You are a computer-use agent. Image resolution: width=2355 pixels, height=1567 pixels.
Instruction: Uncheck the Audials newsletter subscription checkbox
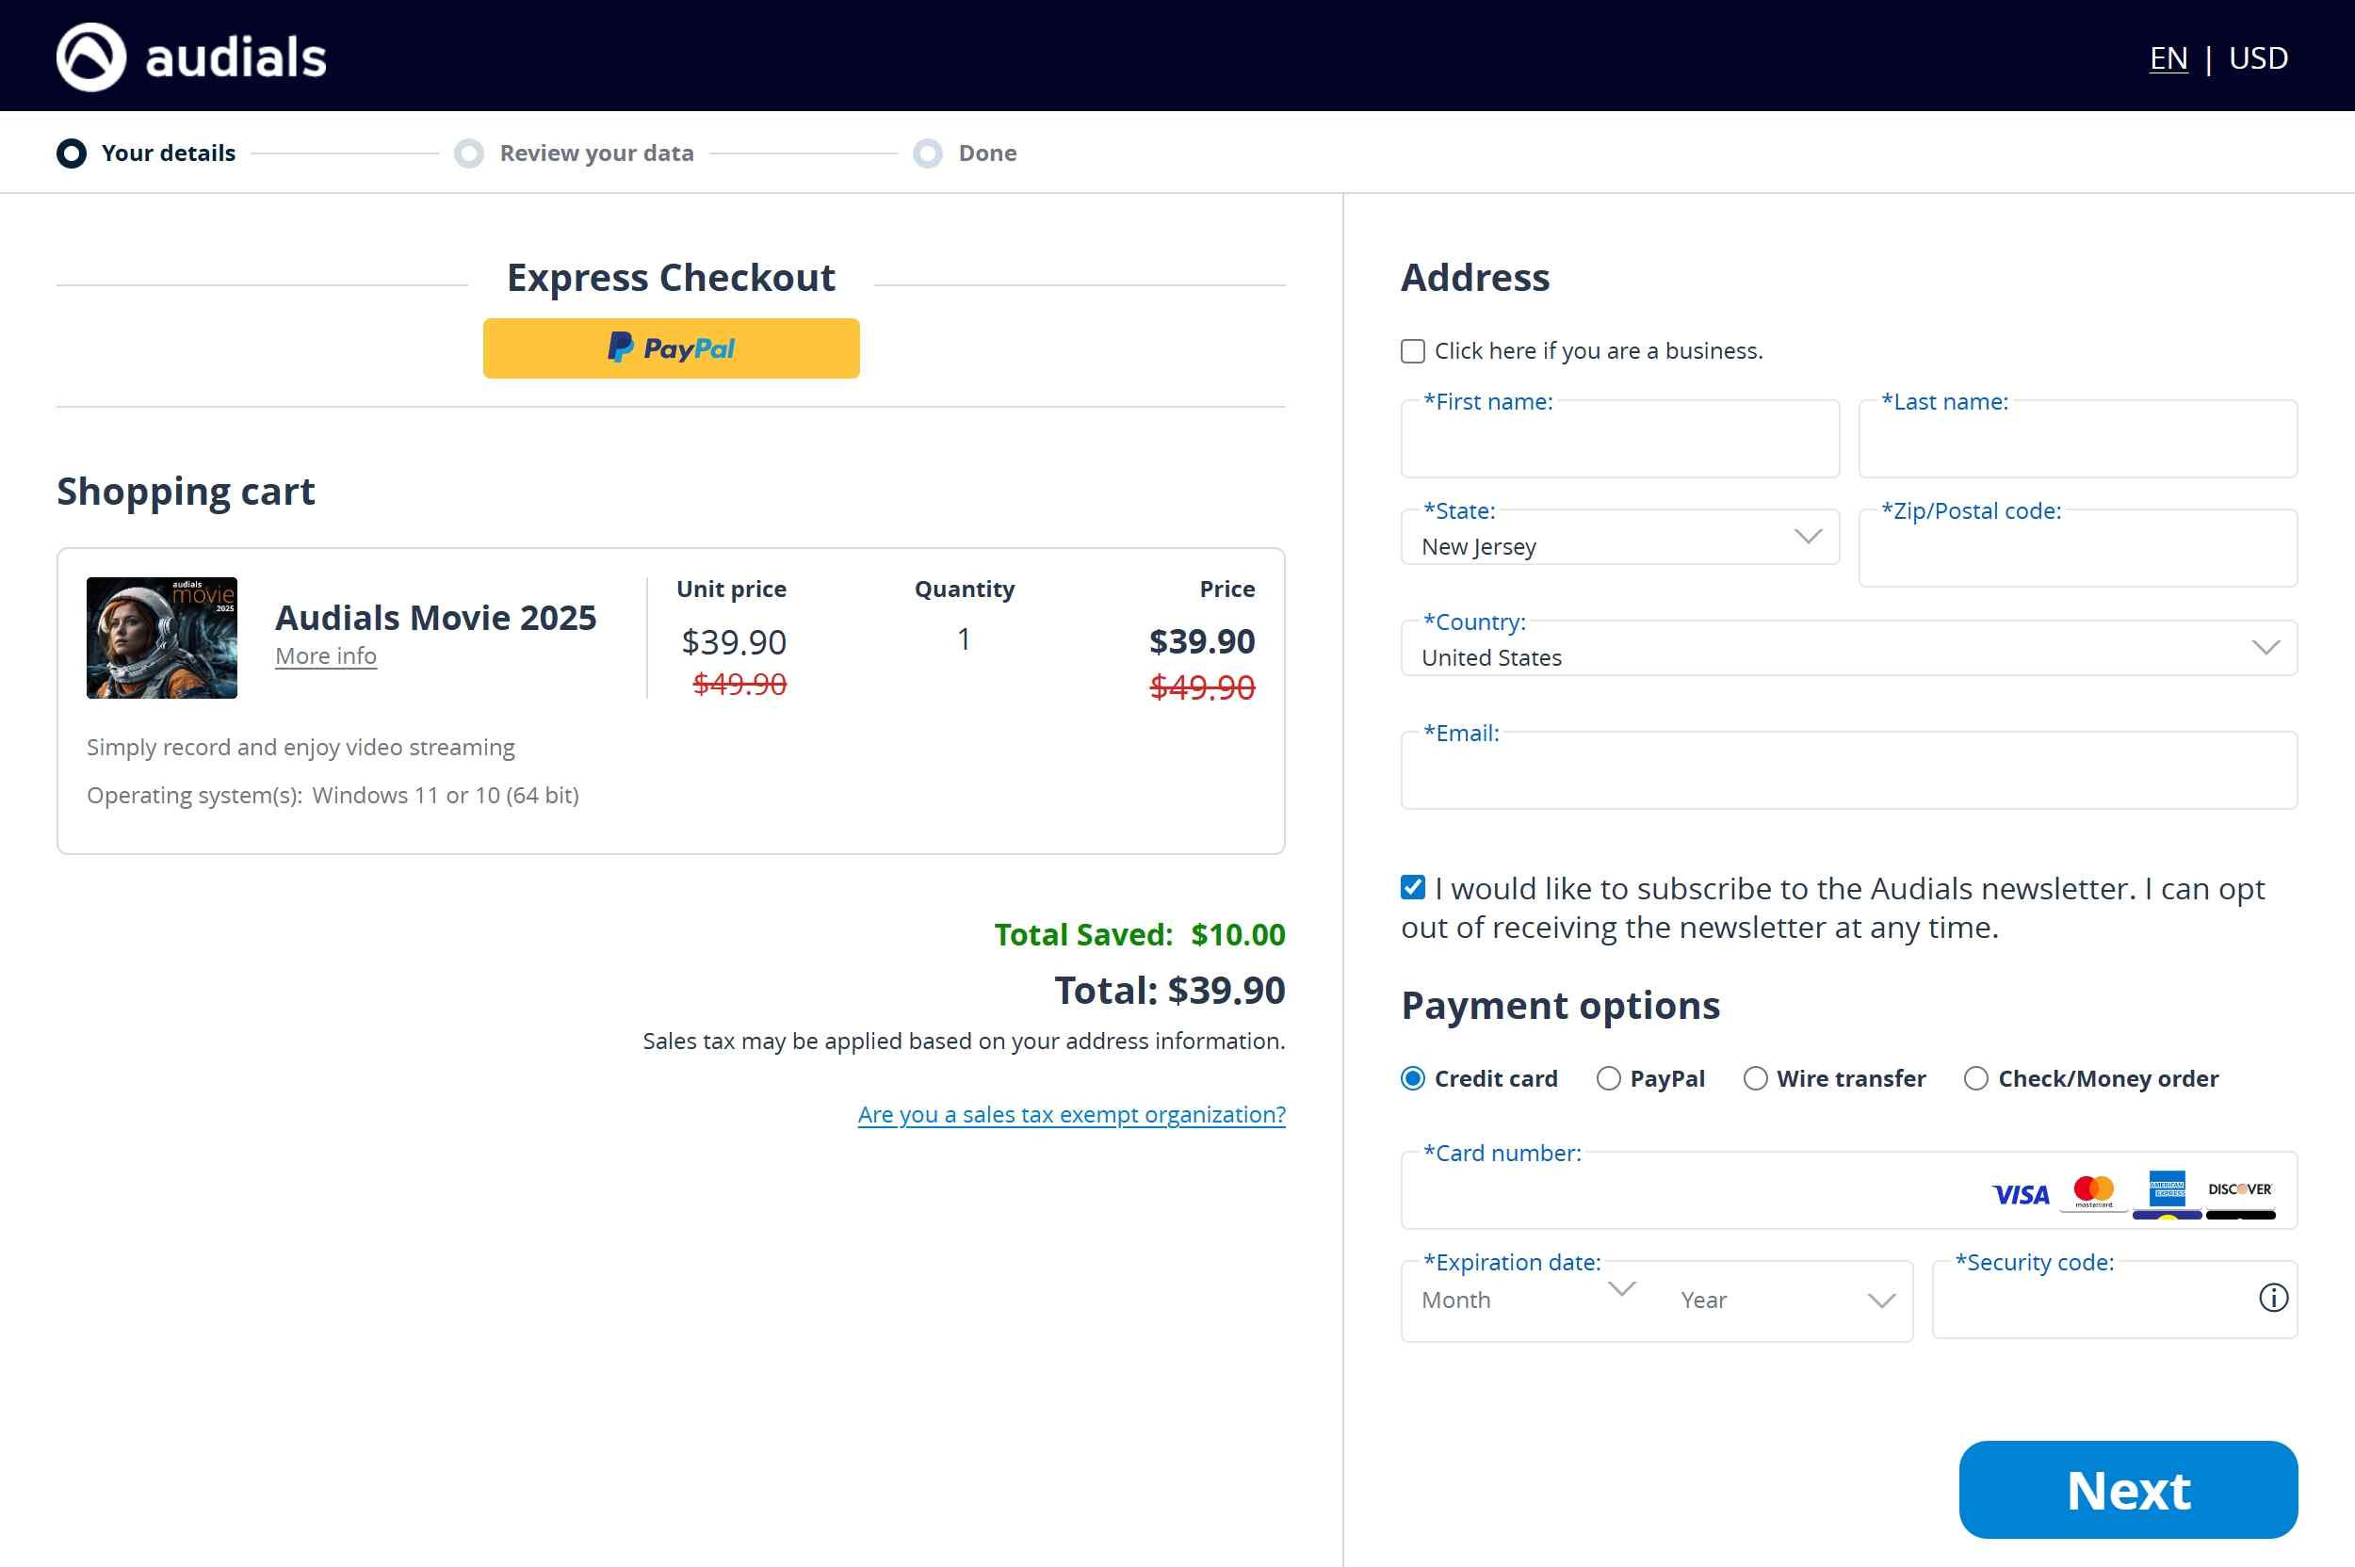[1411, 886]
